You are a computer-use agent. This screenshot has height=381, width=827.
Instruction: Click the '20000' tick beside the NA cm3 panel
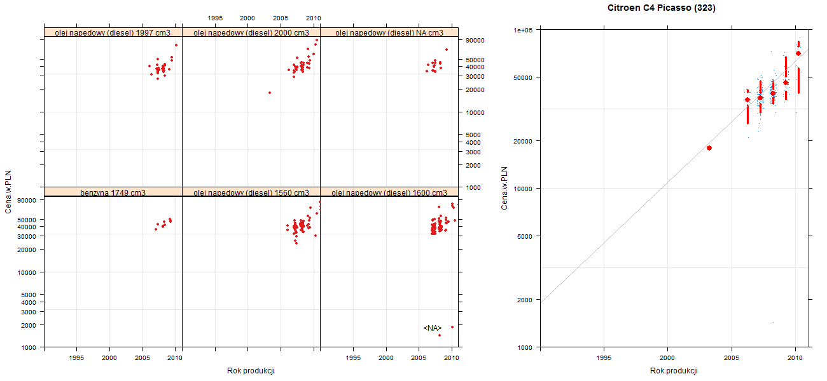pyautogui.click(x=476, y=90)
